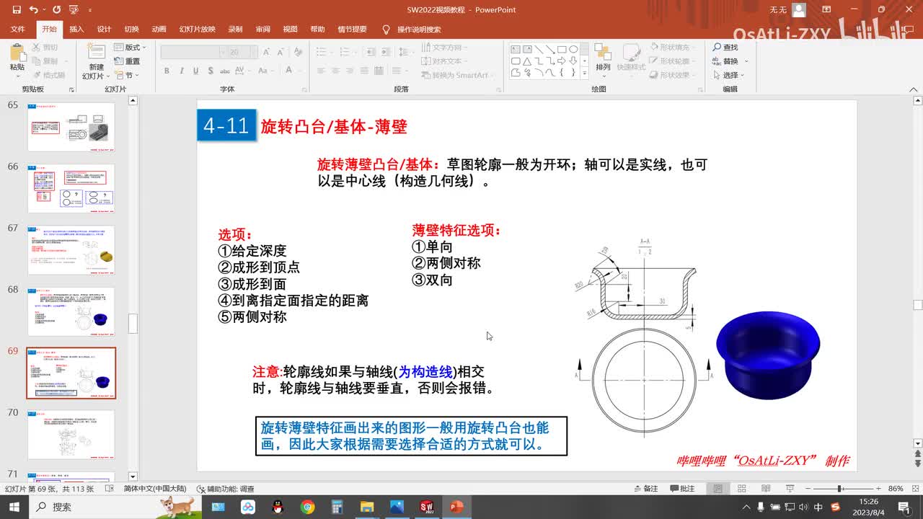The image size is (923, 519).
Task: Open the 选择 select dropdown
Action: pos(728,75)
